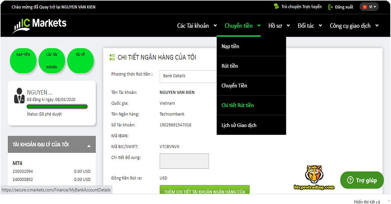Click Hiển thị tất cả at the bottom
391x204 pixels.
point(367,202)
